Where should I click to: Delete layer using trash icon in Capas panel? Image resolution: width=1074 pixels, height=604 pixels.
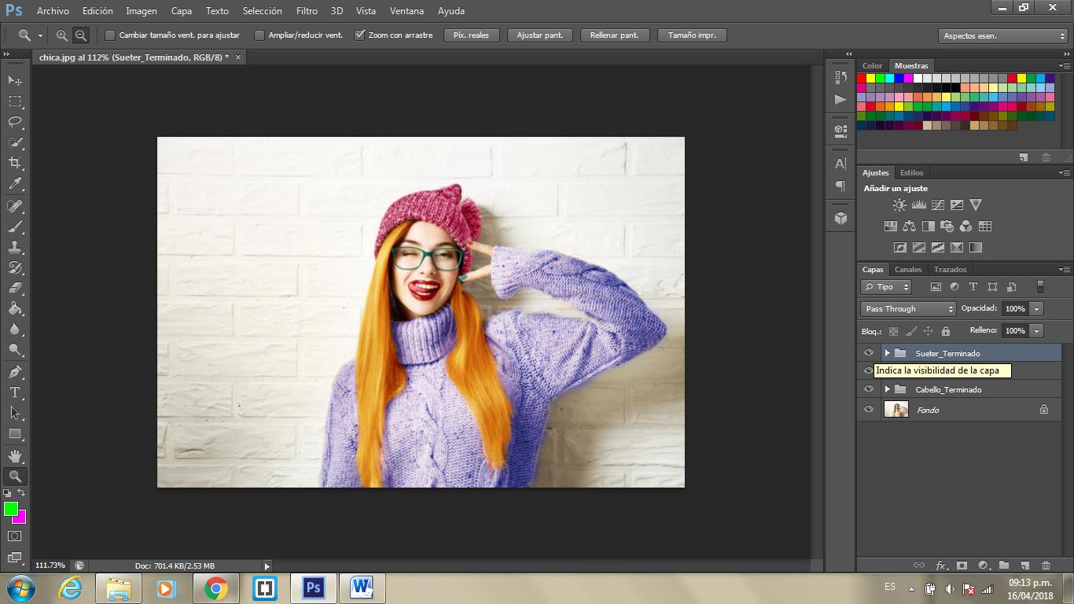click(1046, 565)
